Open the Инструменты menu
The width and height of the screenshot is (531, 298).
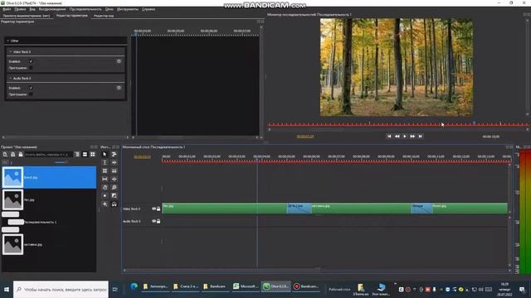[x=128, y=9]
